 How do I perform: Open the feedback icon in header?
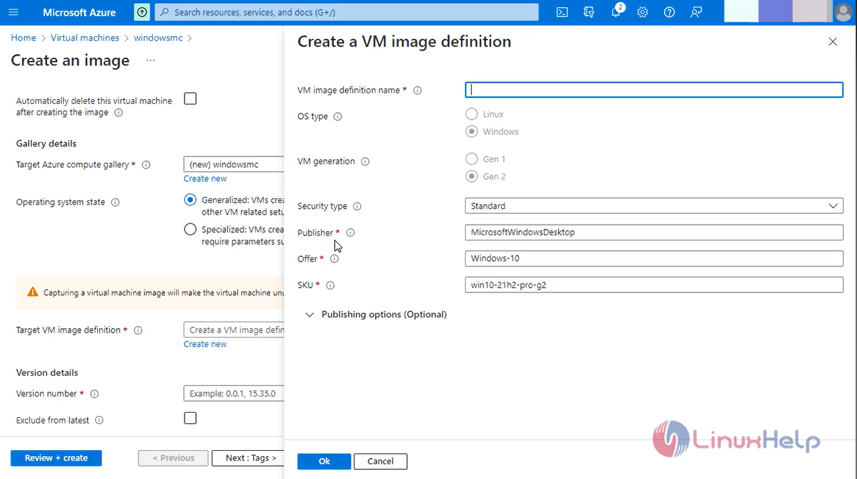tap(696, 12)
